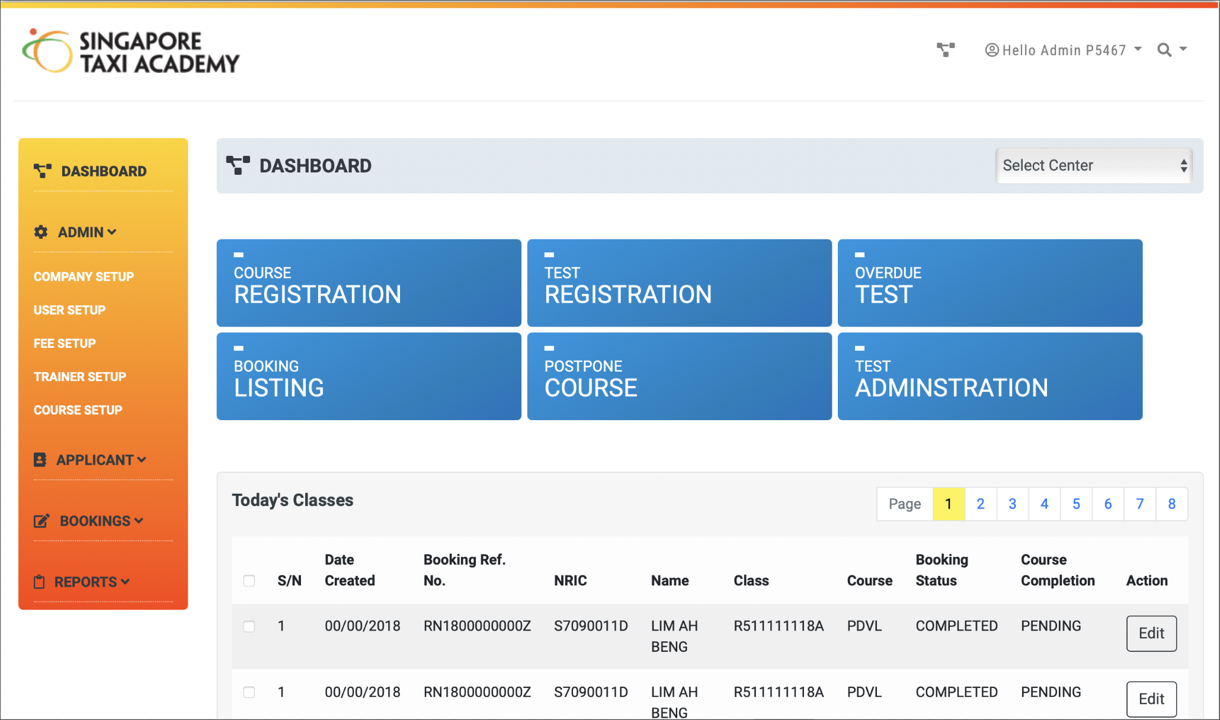1220x720 pixels.
Task: Toggle the select-all checkbox in table header
Action: point(249,581)
